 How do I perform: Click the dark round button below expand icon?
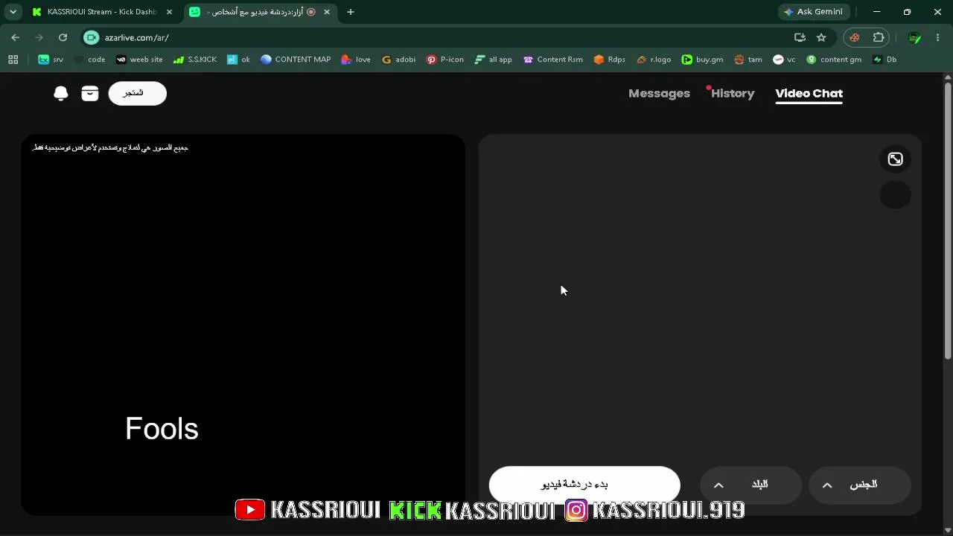(895, 195)
